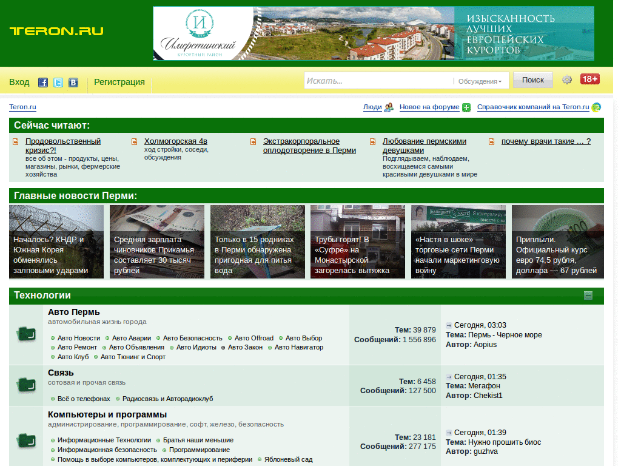Open news about 15 родниках в Перми
Image resolution: width=621 pixels, height=466 pixels.
click(257, 241)
